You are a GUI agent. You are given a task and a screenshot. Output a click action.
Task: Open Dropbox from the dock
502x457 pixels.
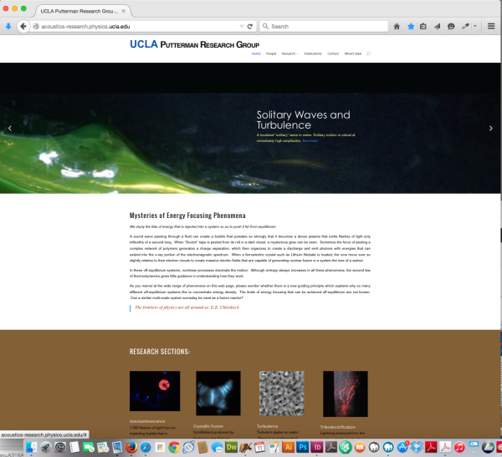tap(417, 447)
